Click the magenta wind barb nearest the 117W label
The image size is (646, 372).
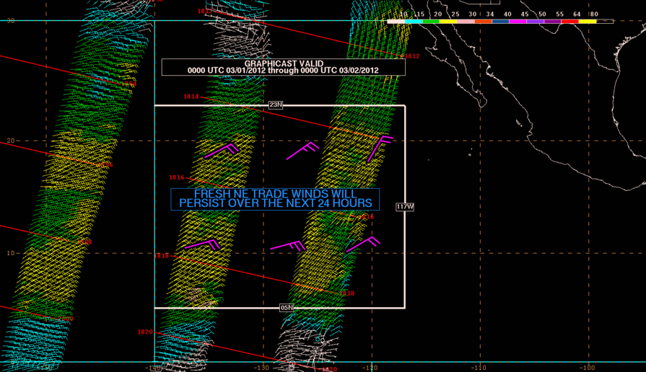point(363,244)
